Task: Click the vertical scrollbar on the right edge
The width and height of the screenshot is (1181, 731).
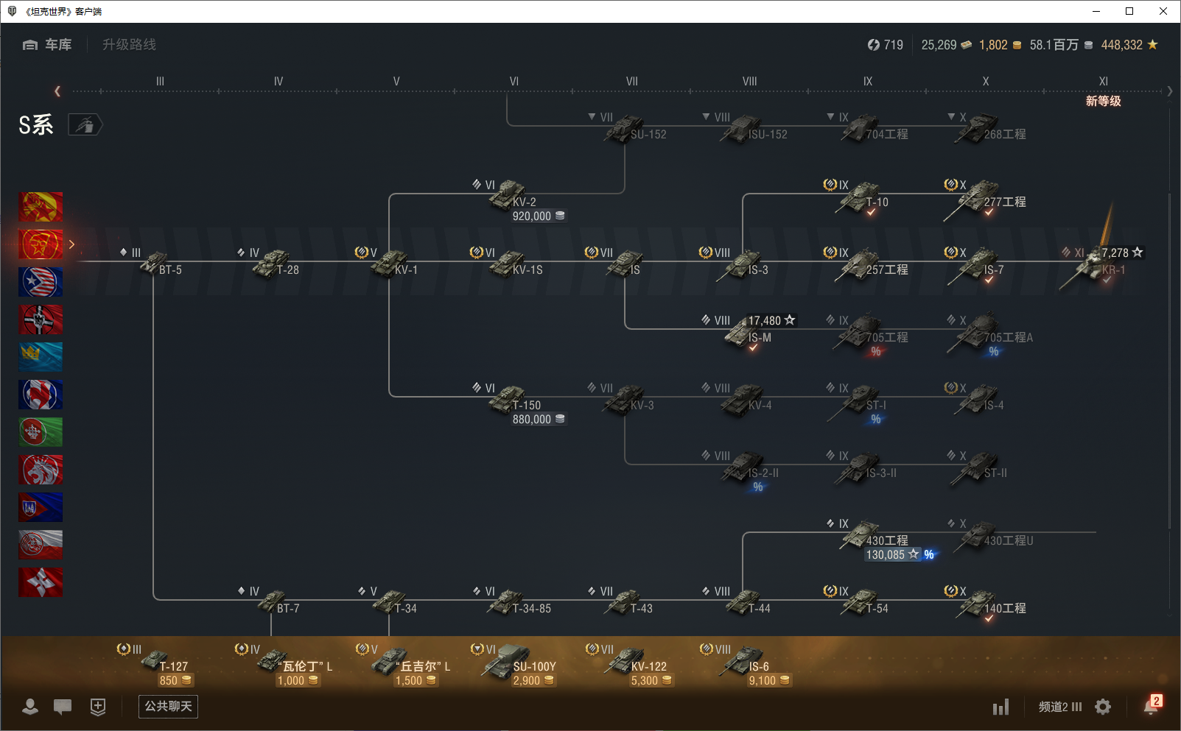Action: 1169,361
